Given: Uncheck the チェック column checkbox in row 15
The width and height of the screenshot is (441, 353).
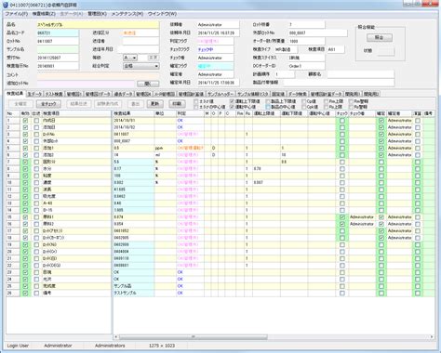Looking at the screenshot, I should 342,217.
